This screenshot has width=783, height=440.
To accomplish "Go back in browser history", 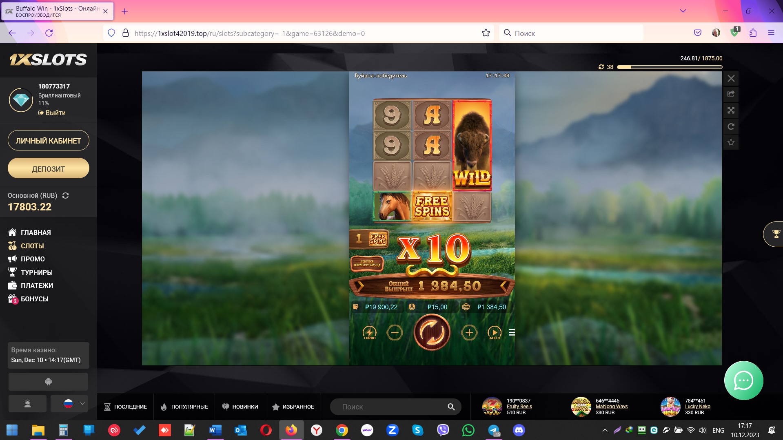I will 12,33.
